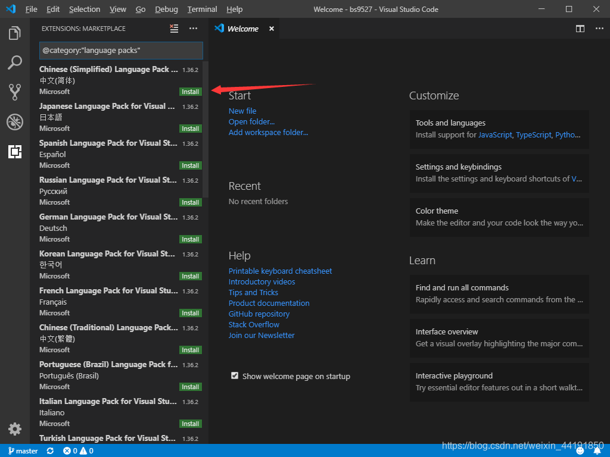The image size is (610, 457).
Task: Open the Edit menu
Action: (x=53, y=10)
